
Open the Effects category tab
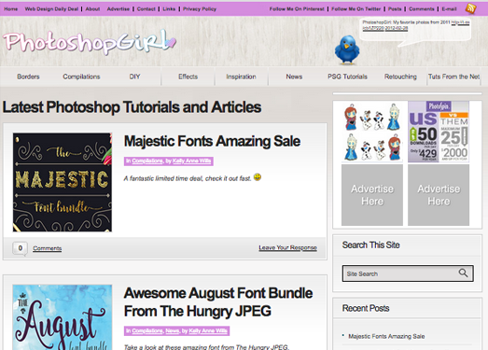coord(188,77)
